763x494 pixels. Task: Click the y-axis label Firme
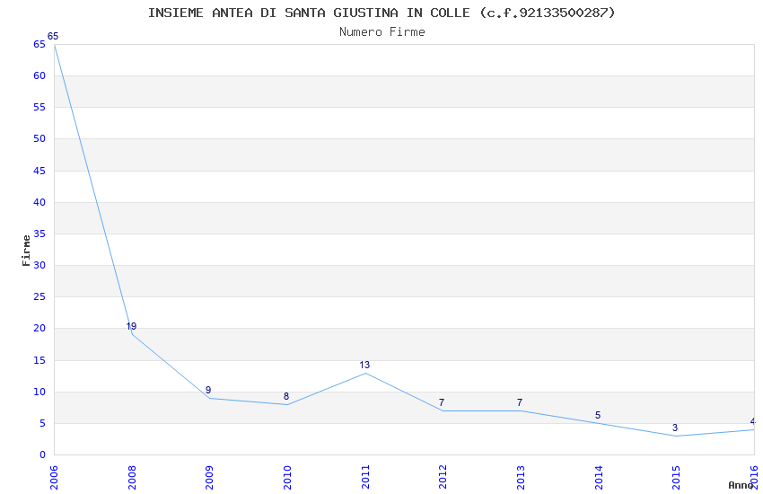coord(26,251)
